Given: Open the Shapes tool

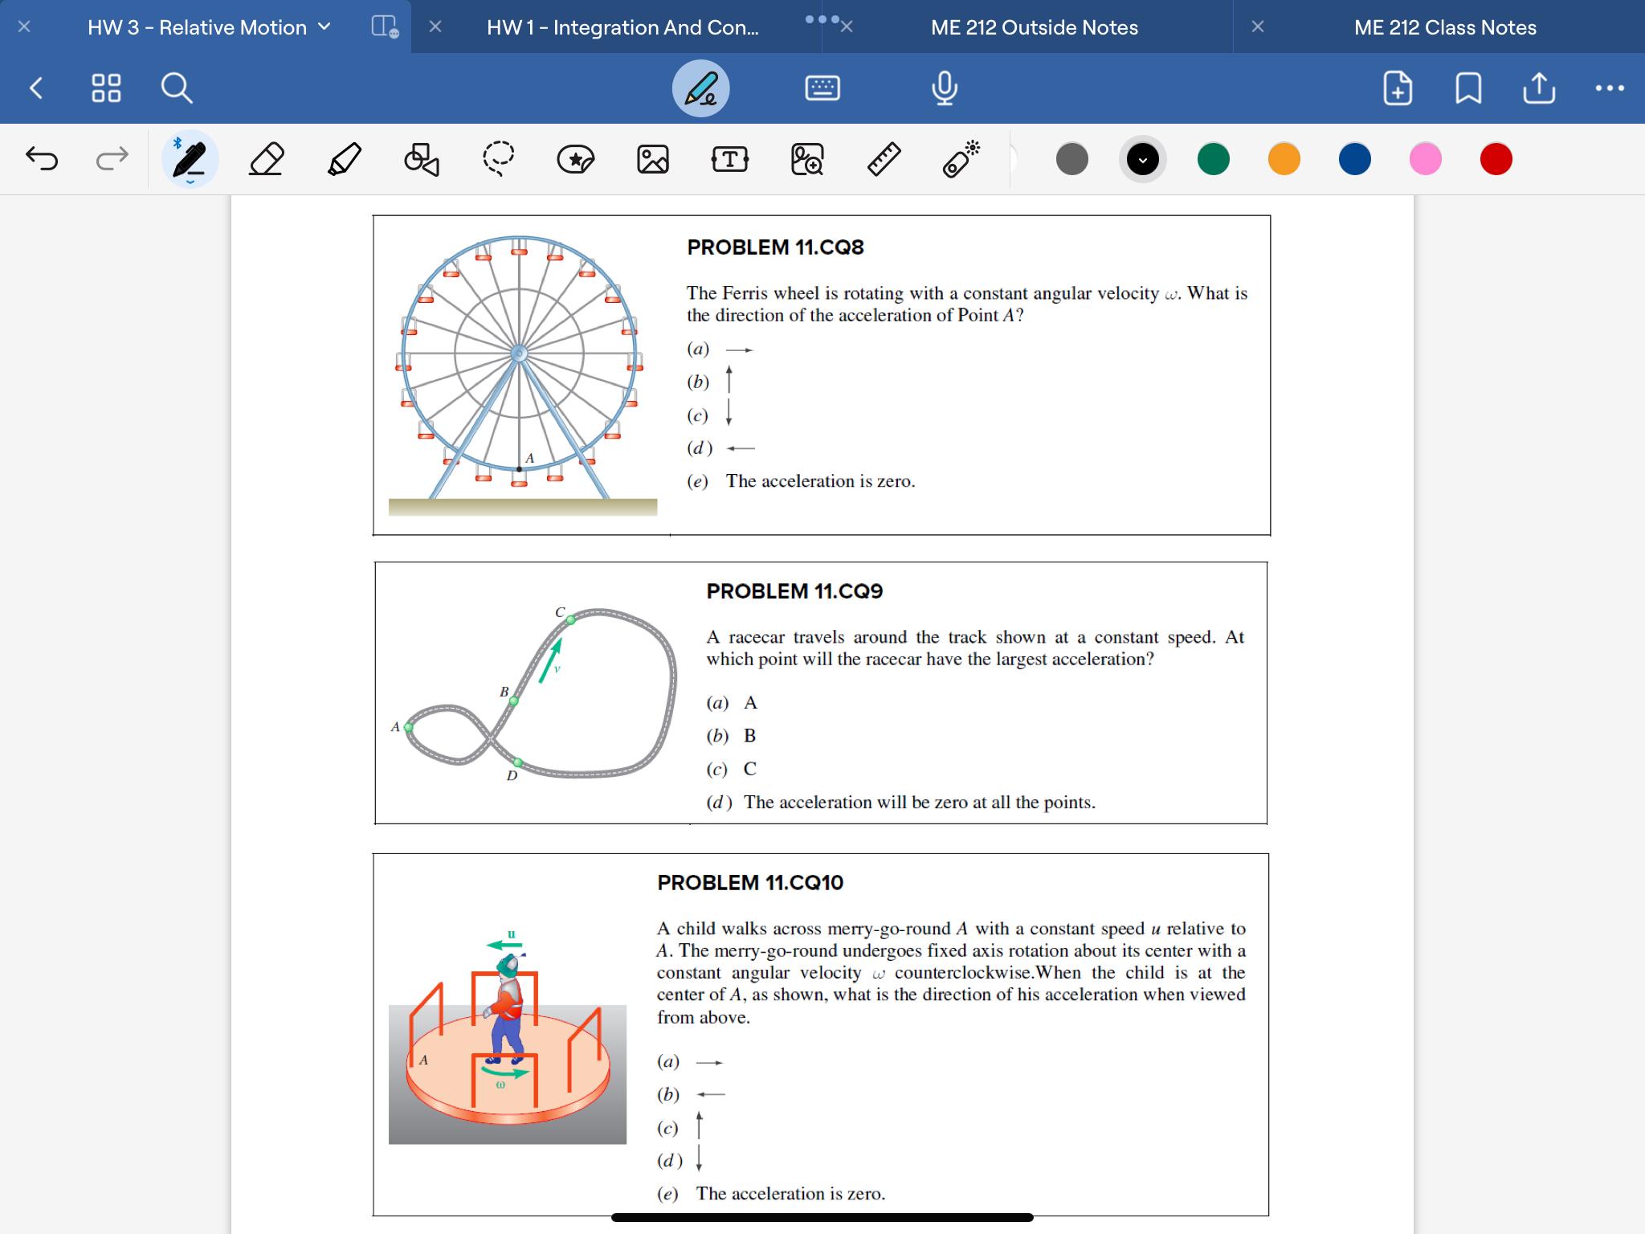Looking at the screenshot, I should tap(420, 158).
